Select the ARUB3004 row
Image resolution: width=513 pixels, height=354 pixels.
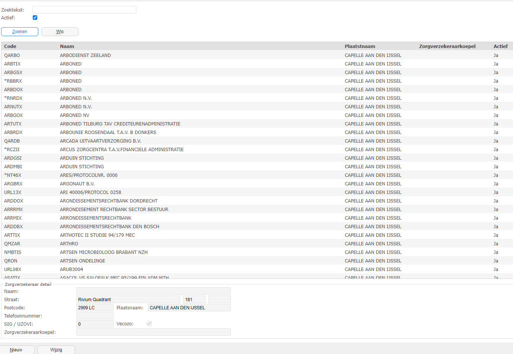coord(257,269)
